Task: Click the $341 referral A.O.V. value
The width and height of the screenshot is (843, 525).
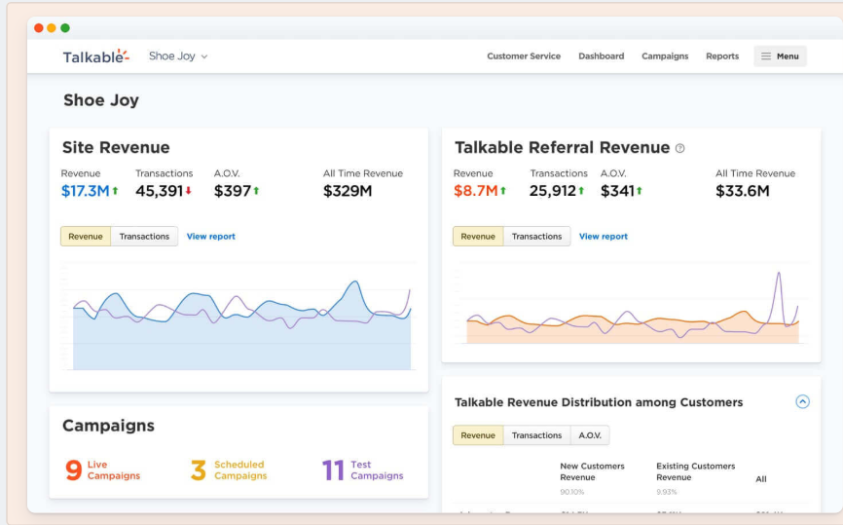Action: 618,191
